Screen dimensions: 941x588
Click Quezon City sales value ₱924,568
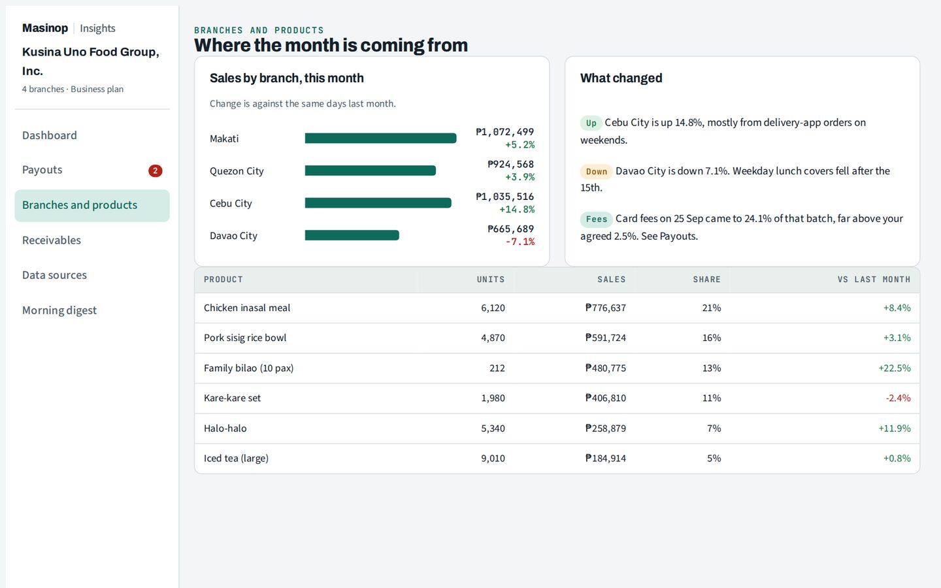pos(511,164)
